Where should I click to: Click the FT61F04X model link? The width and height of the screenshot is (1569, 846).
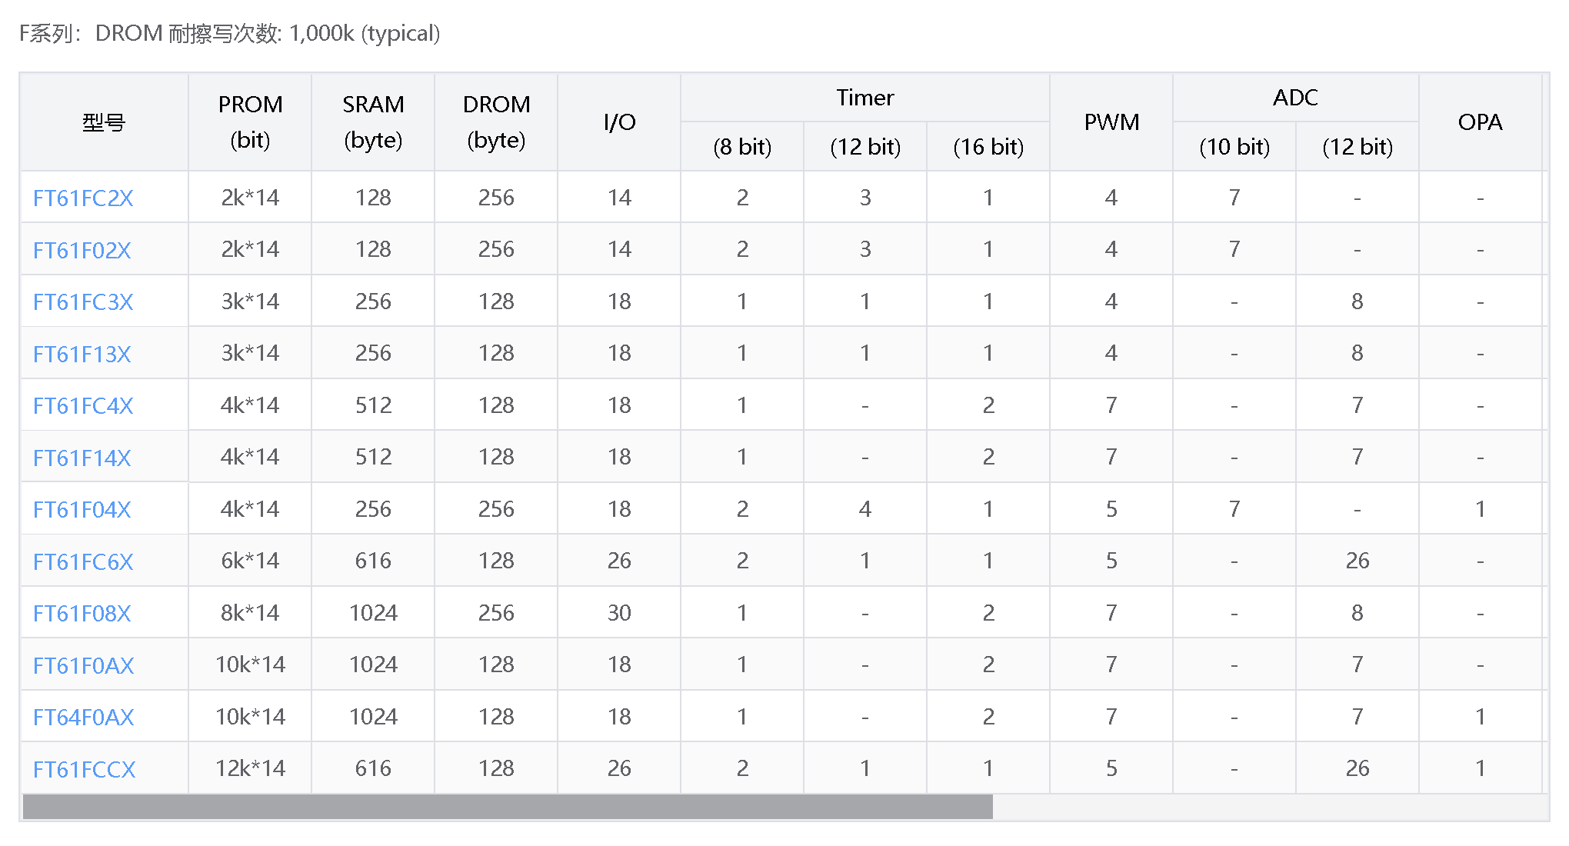[82, 510]
